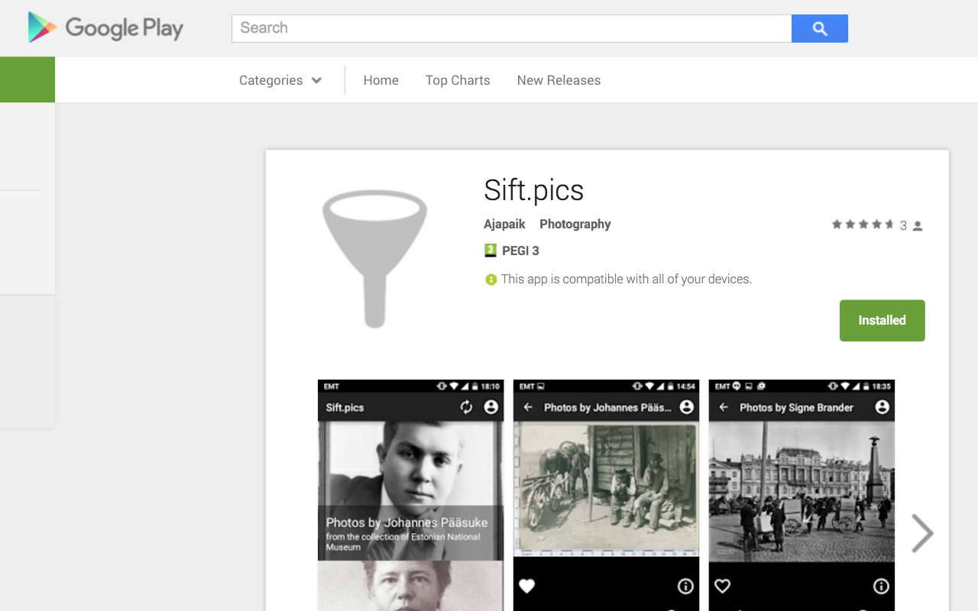
Task: Click refresh icon in first screenshot
Action: [466, 407]
